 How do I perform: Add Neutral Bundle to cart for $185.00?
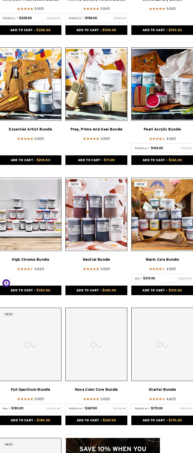coord(96,290)
